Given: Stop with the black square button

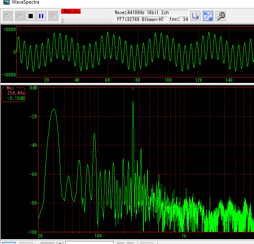Looking at the screenshot, I should pos(31,16).
